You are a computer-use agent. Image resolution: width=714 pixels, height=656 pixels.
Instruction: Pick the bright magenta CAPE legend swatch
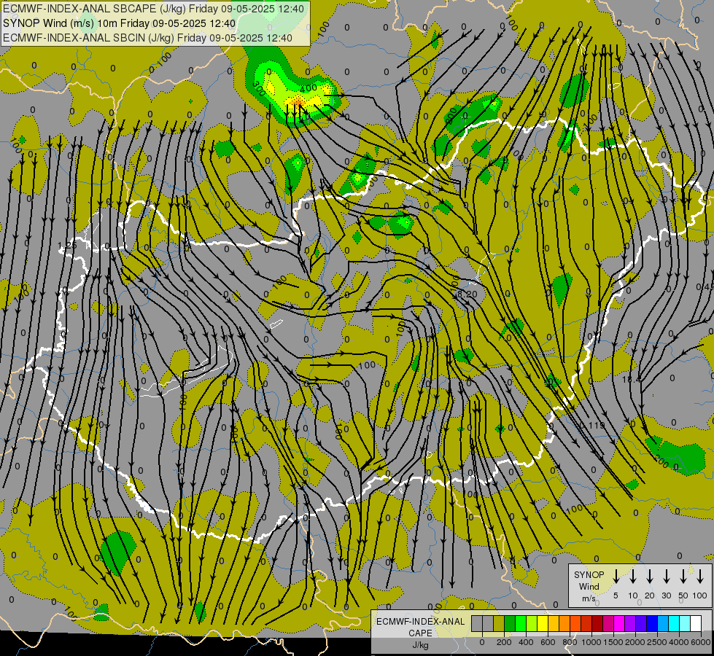619,623
